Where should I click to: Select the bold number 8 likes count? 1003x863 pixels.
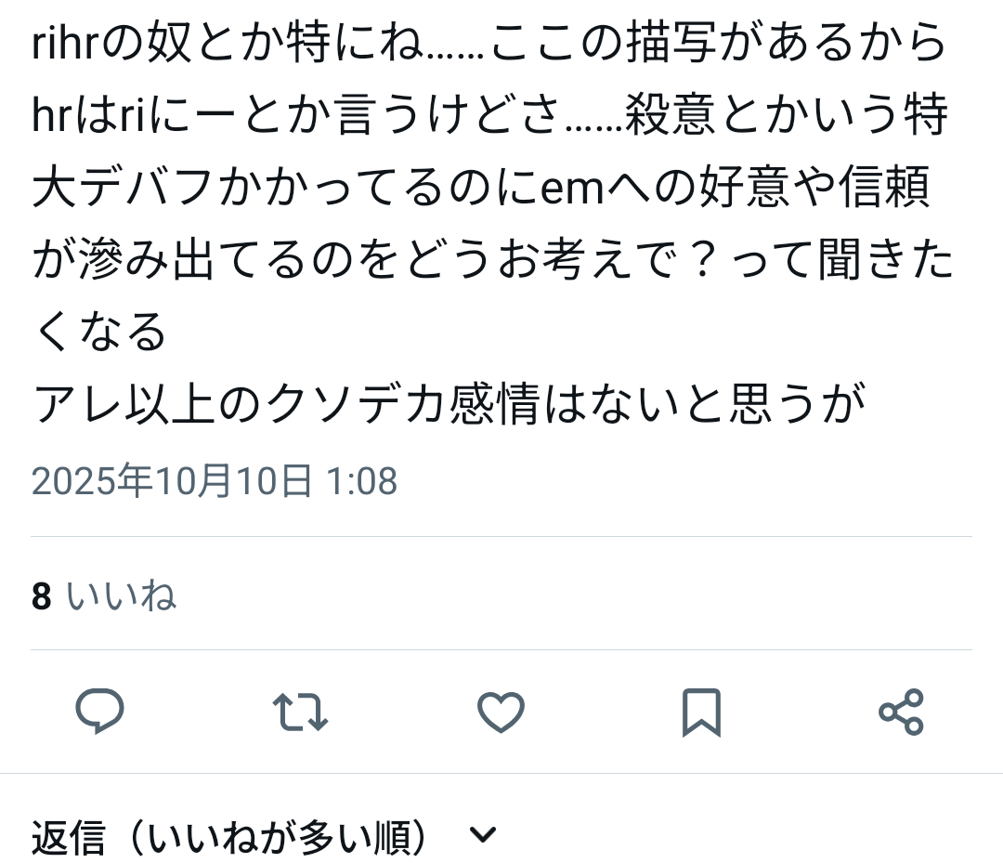point(42,596)
